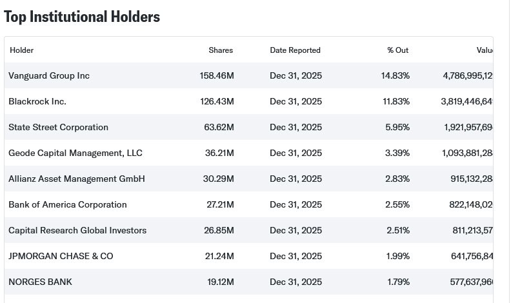511x303 pixels.
Task: Click the partially visible Value column header
Action: pyautogui.click(x=485, y=50)
